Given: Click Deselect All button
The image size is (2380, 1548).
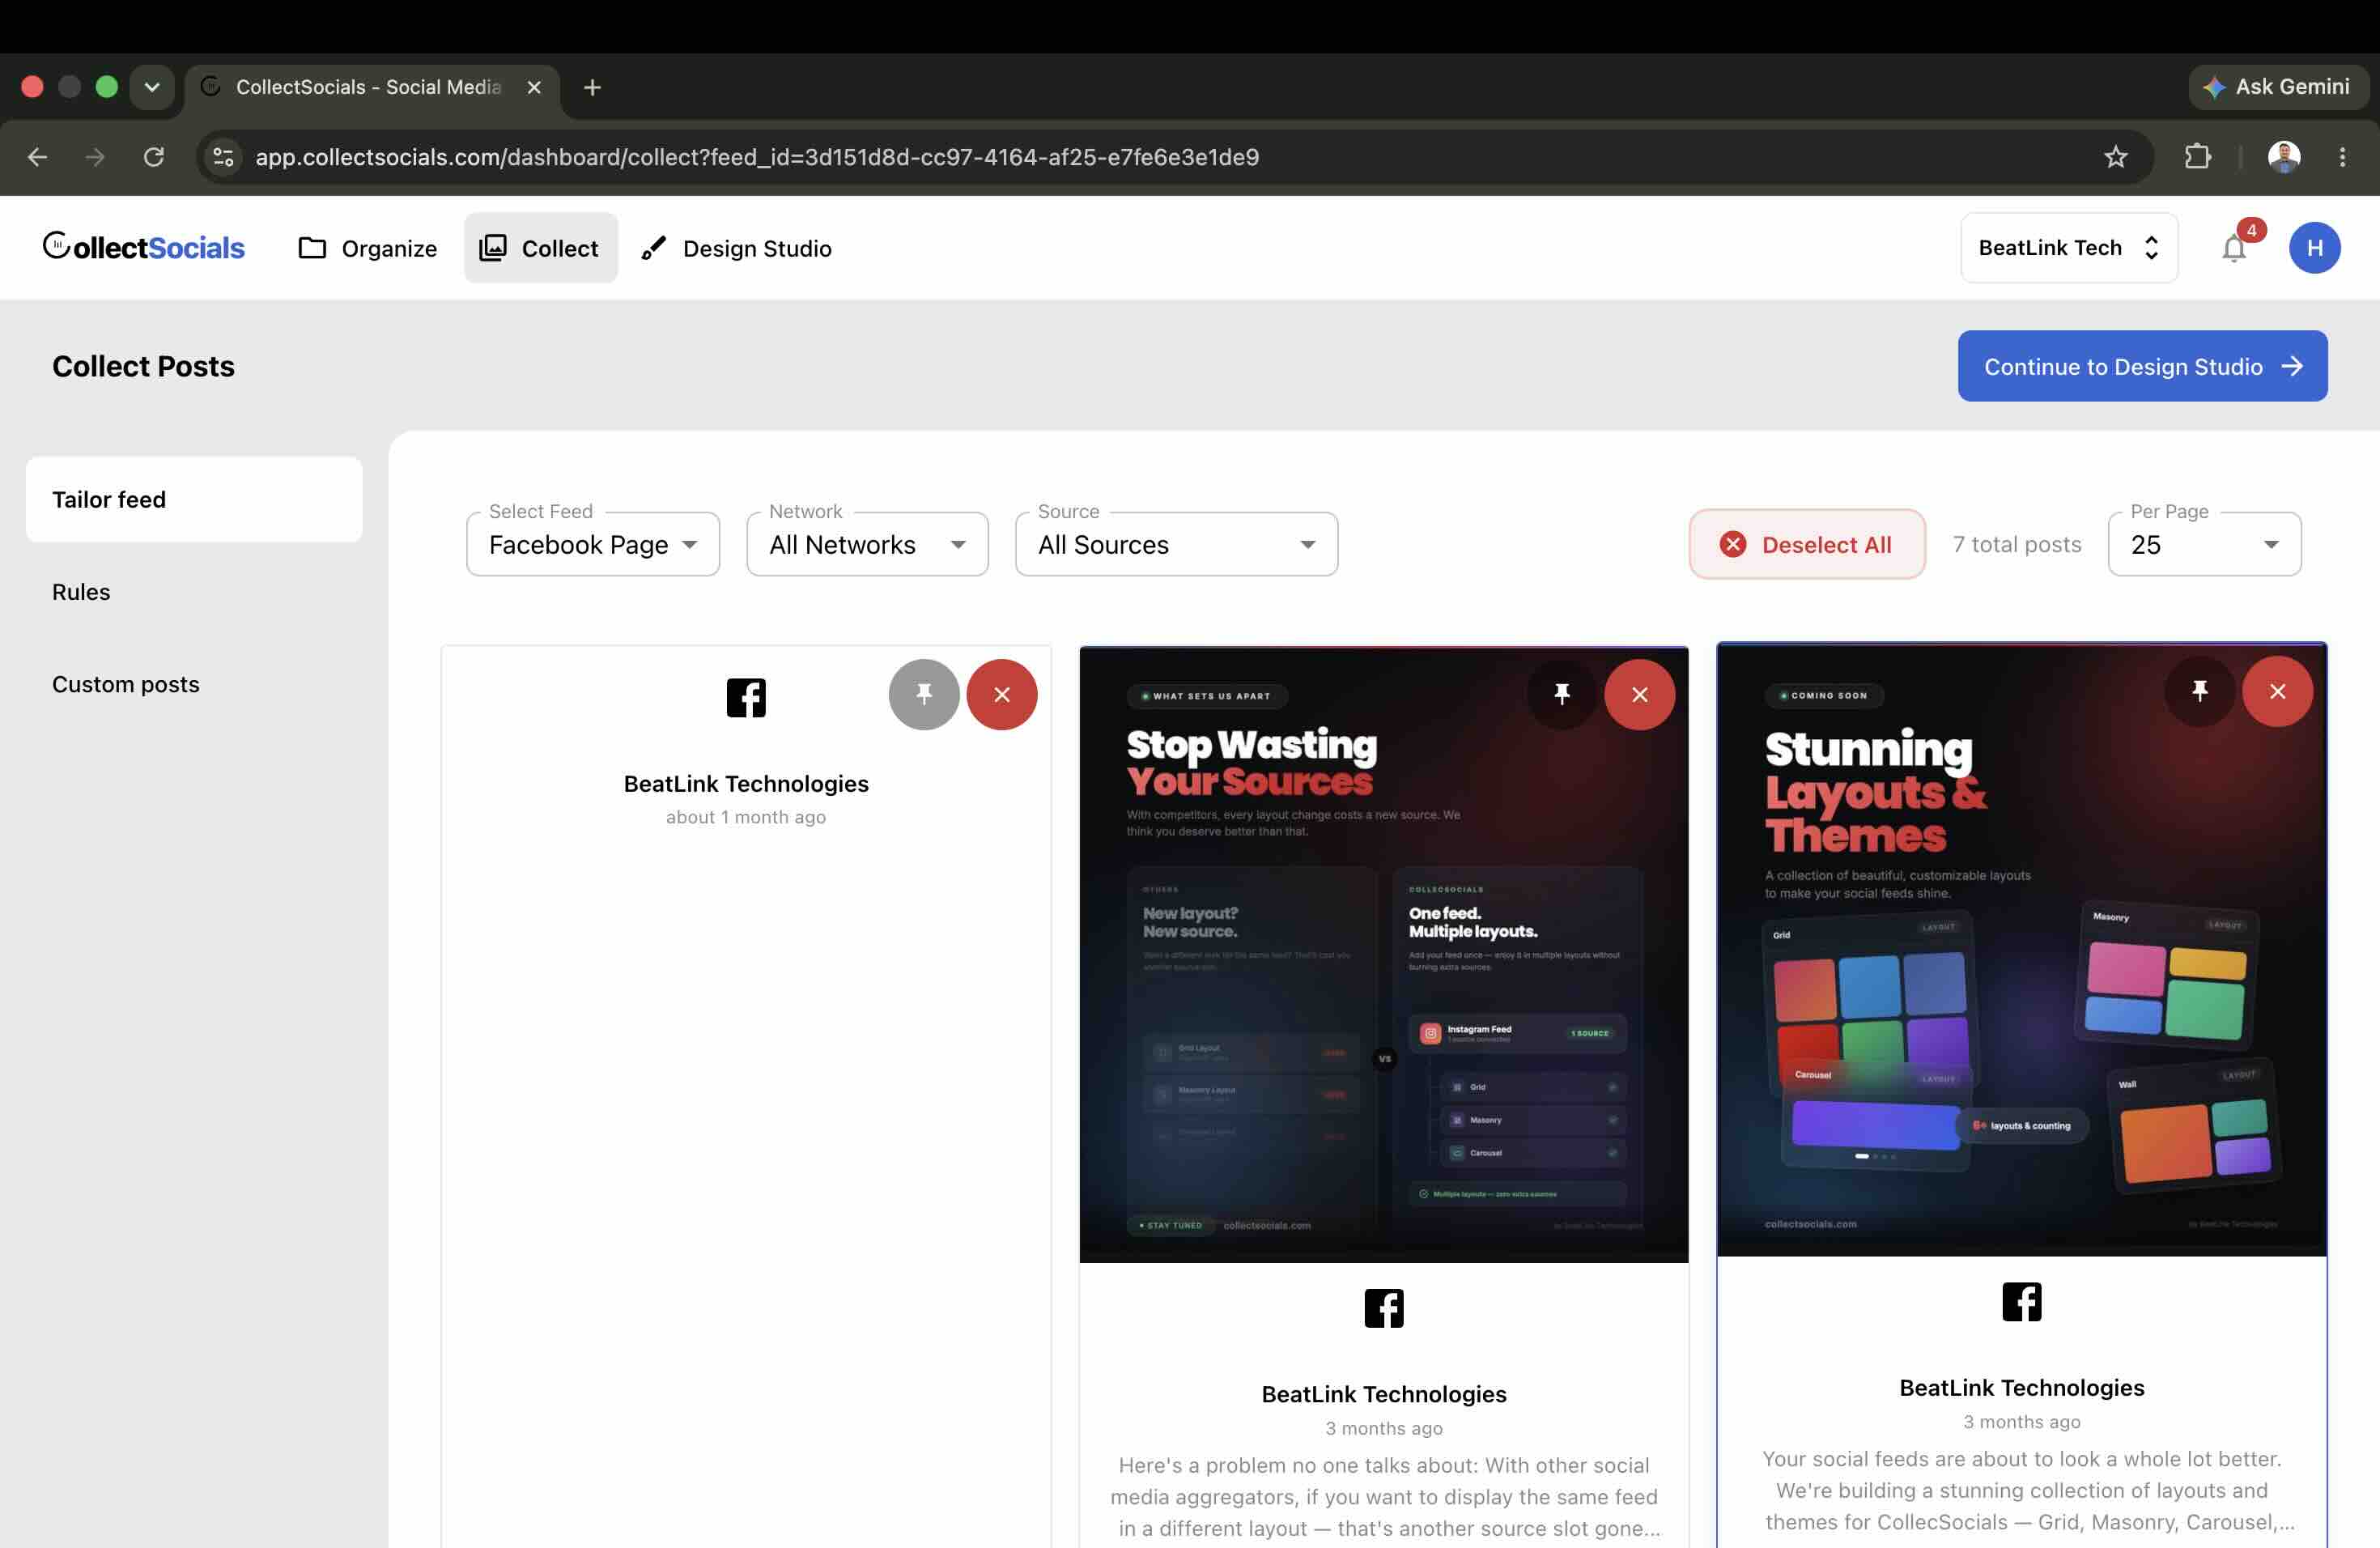Looking at the screenshot, I should pyautogui.click(x=1806, y=544).
